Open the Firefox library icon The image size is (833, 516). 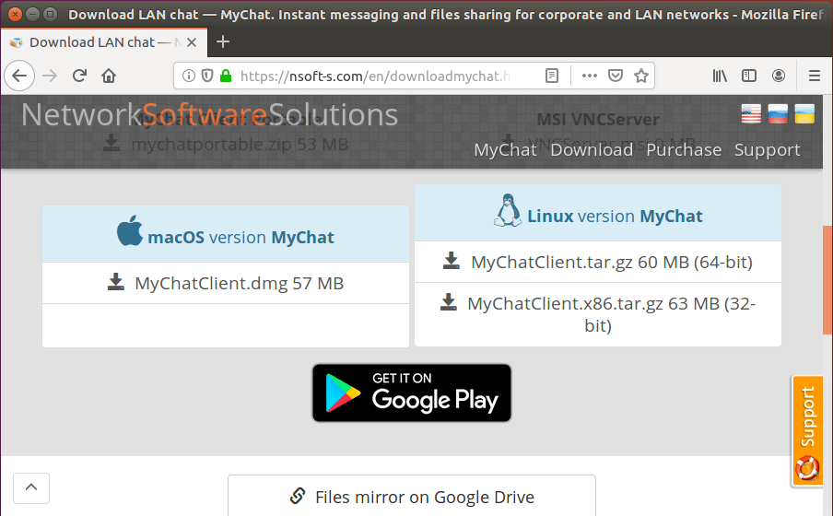[x=720, y=76]
